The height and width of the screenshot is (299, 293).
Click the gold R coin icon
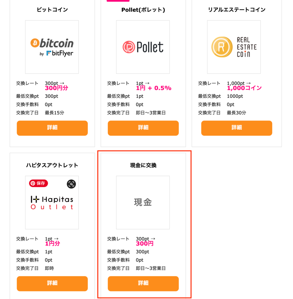tap(221, 47)
